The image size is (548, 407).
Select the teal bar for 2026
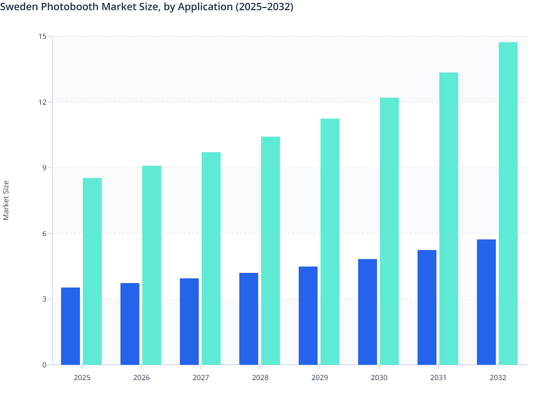[x=152, y=265]
